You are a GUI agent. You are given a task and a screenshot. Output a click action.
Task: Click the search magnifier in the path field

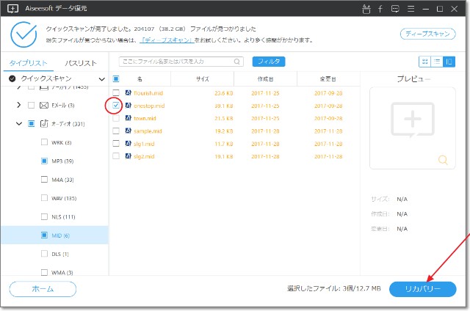pos(236,62)
